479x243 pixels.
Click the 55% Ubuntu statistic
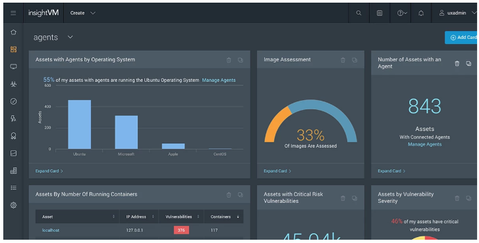pyautogui.click(x=49, y=80)
